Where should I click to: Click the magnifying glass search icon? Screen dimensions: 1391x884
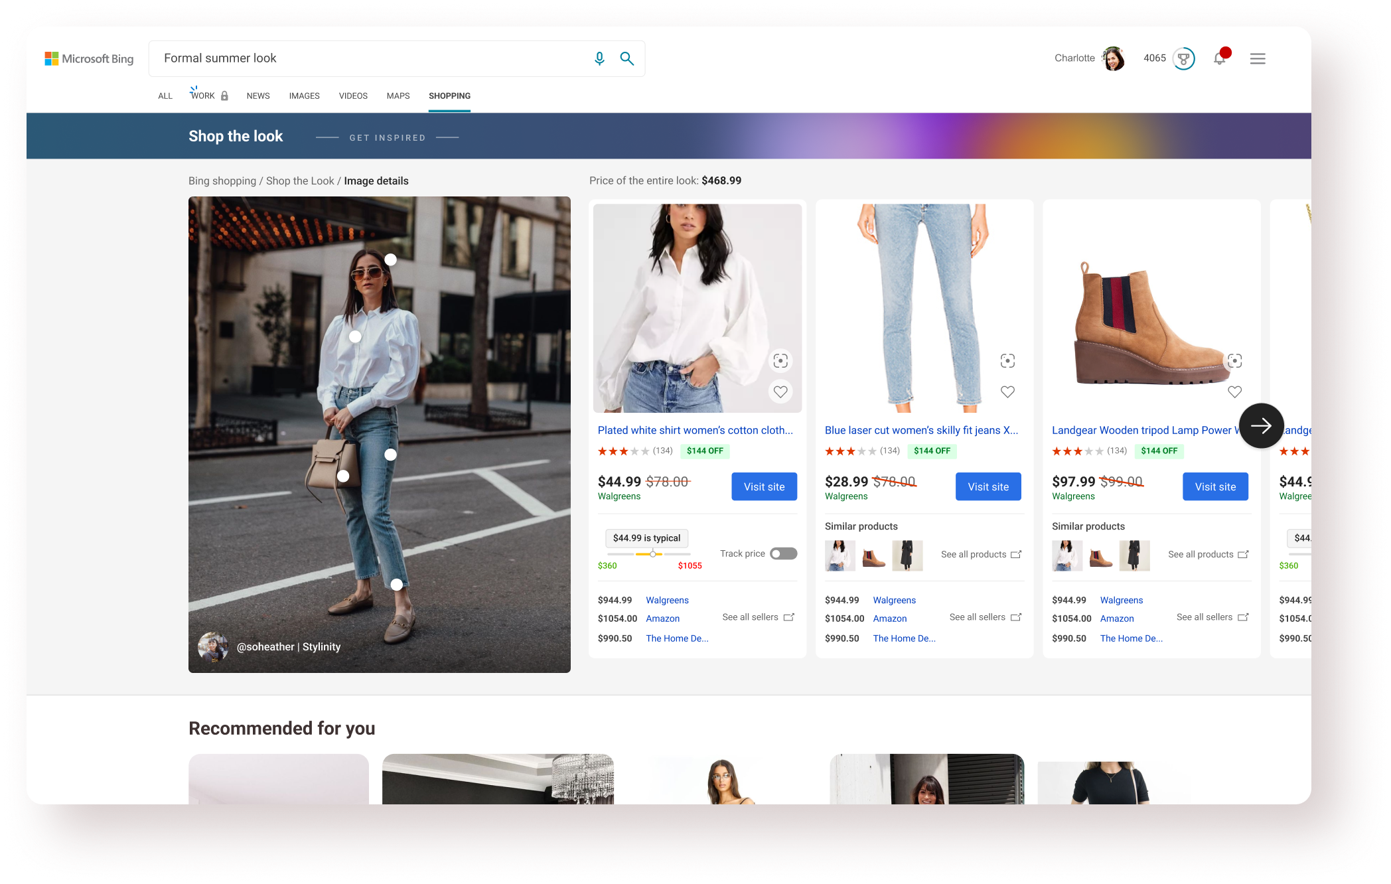626,58
